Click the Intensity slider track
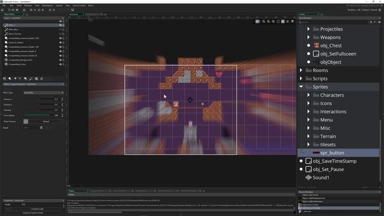 tap(38, 110)
